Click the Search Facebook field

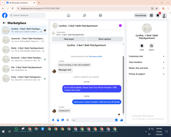click(x=27, y=15)
